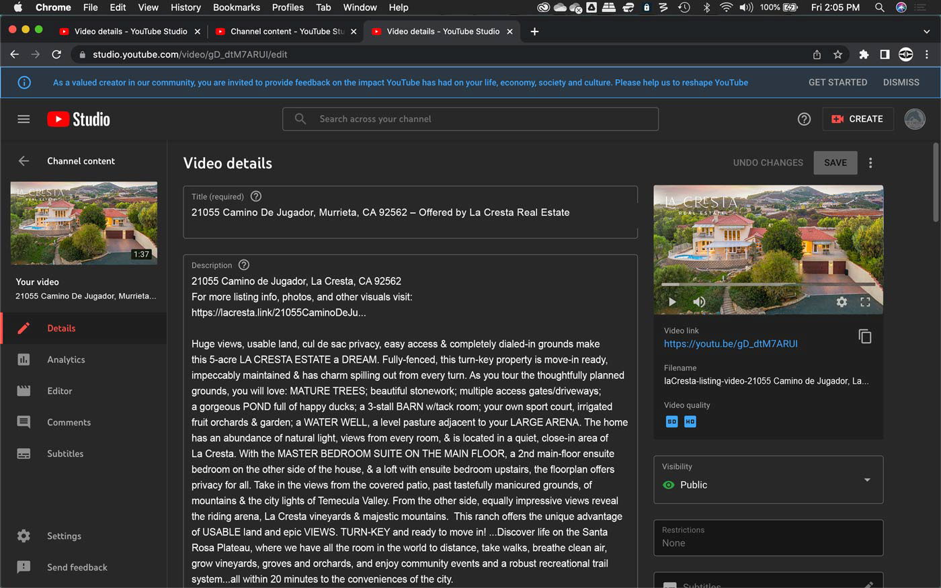Click the Search across your channel field
Screen dimensions: 941x588
[x=470, y=119]
